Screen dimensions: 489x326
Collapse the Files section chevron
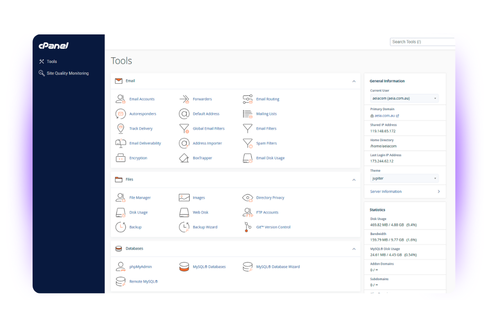354,180
